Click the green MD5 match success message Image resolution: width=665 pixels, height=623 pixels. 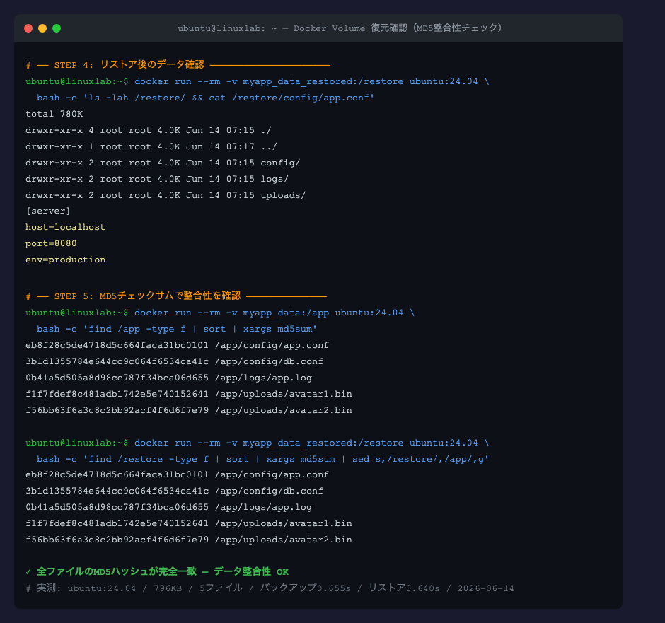click(x=157, y=571)
